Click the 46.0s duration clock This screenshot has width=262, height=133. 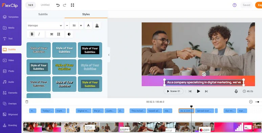tap(248, 91)
